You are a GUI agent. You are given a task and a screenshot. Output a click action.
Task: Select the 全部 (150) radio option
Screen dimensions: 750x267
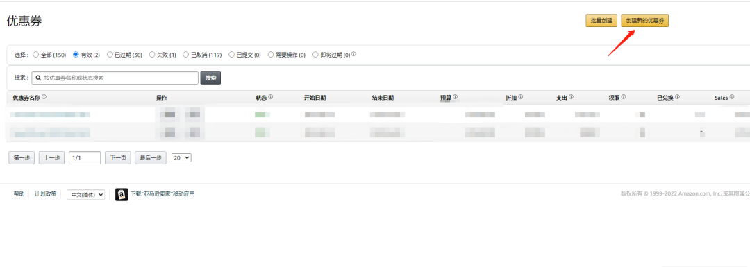[35, 55]
